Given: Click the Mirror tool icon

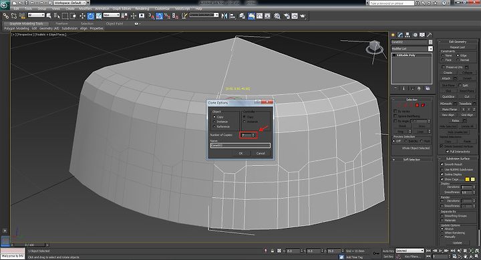Looking at the screenshot, I should click(x=224, y=15).
